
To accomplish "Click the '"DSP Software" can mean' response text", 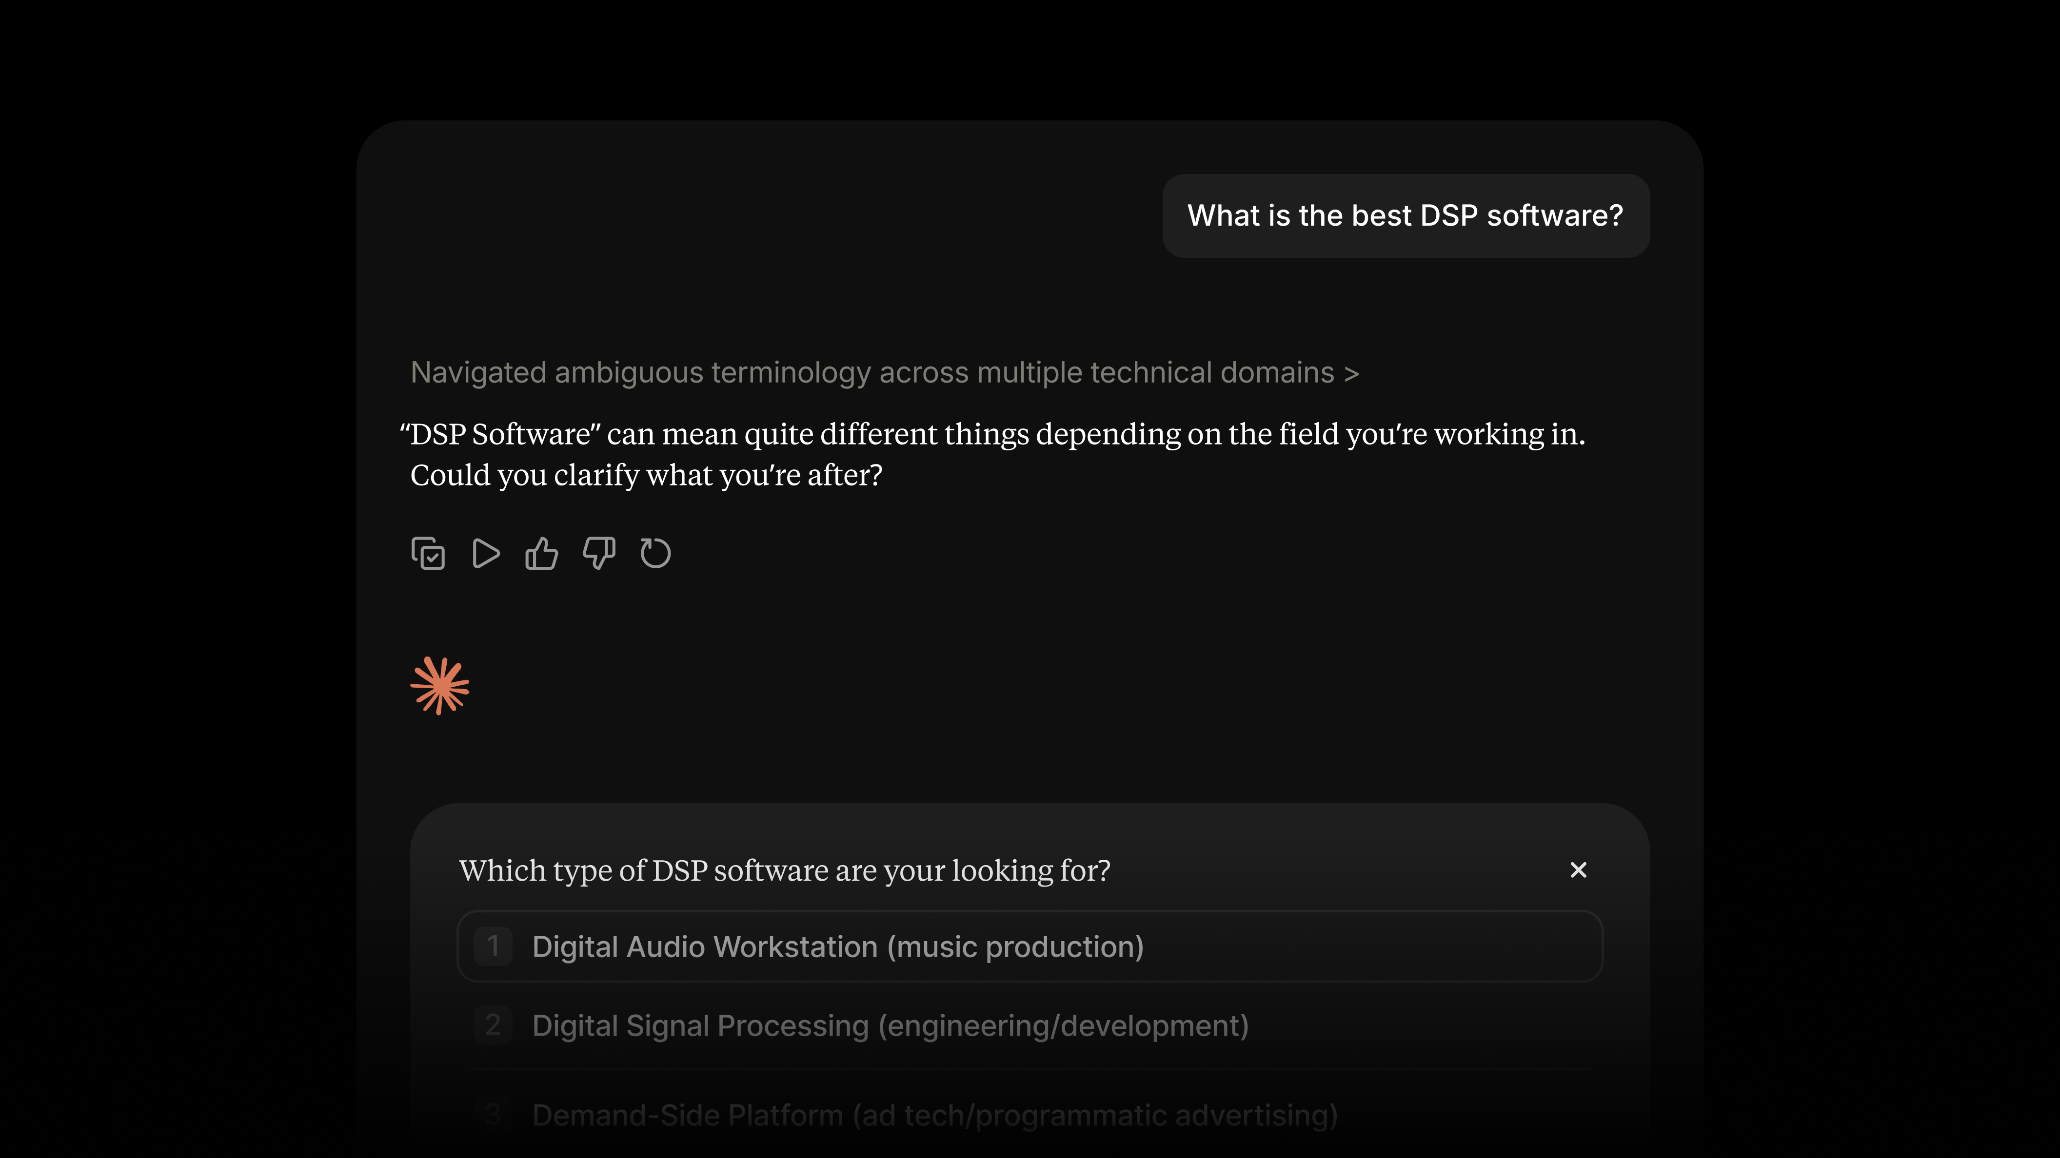I will pos(992,454).
